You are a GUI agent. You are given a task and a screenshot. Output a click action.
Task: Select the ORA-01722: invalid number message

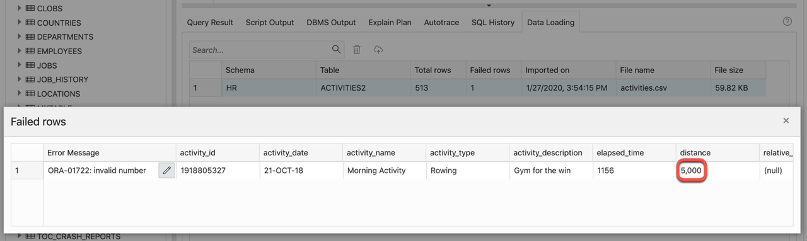pos(96,171)
